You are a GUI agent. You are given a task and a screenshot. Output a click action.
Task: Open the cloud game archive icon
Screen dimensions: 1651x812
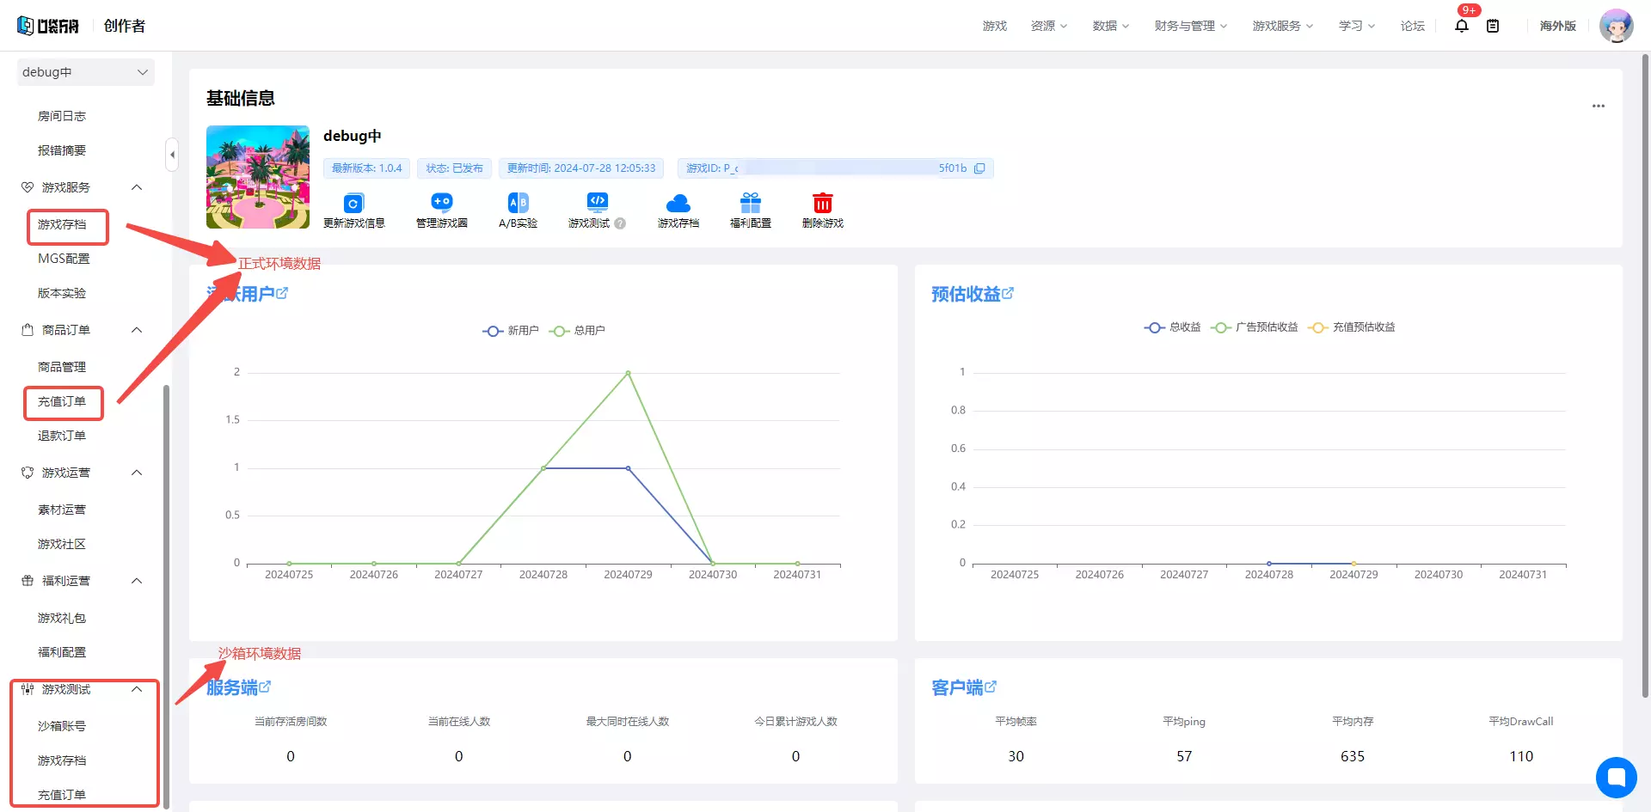(x=678, y=203)
